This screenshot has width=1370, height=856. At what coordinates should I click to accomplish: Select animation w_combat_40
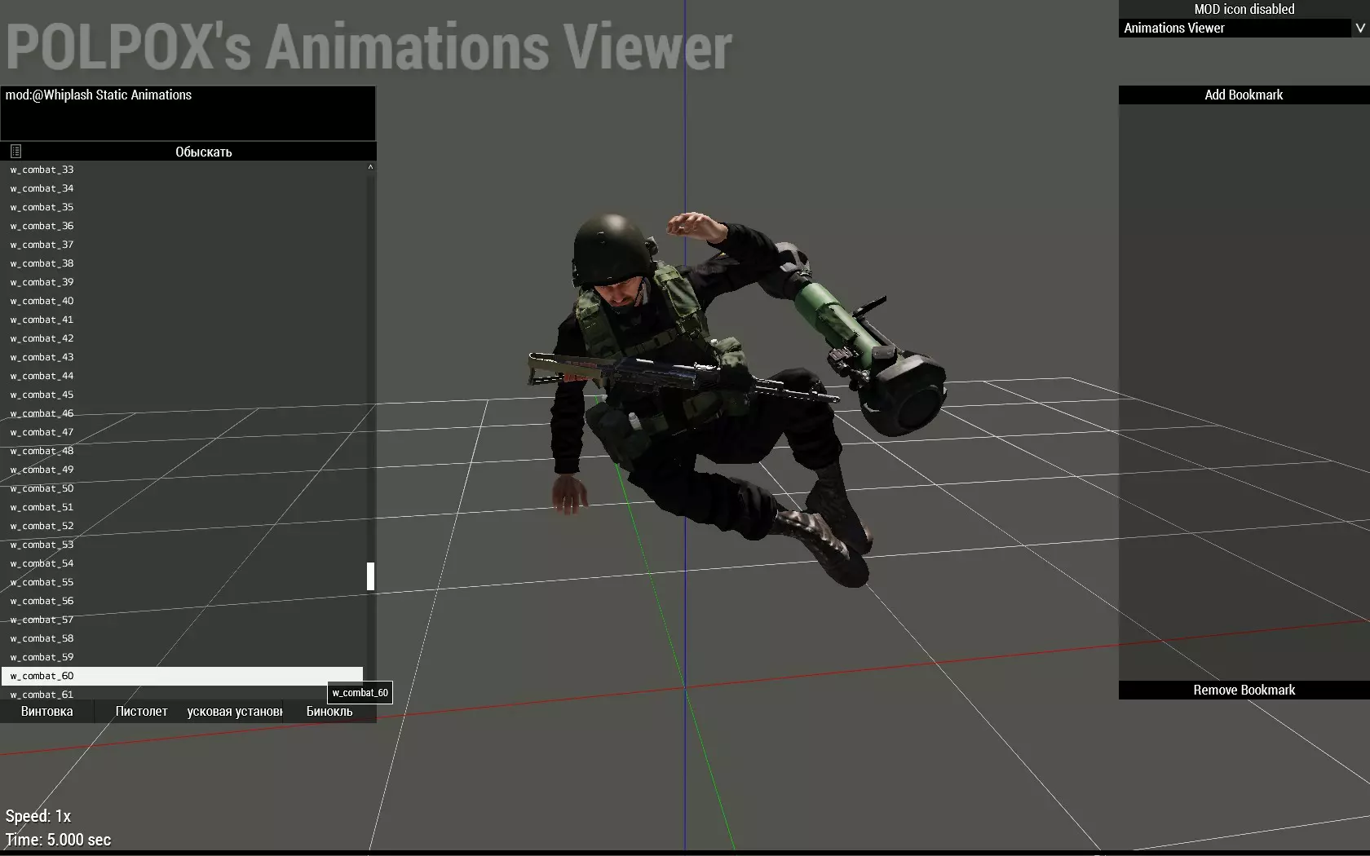click(183, 301)
